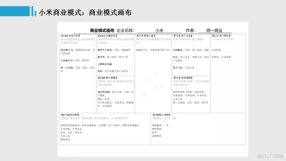This screenshot has width=286, height=161.
Task: Select the company name field 小米
Action: coord(159,30)
